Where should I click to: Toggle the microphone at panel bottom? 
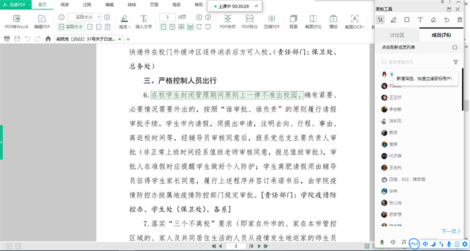click(382, 243)
